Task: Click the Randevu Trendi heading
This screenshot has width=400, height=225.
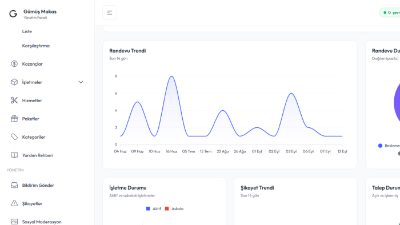Action: [127, 51]
